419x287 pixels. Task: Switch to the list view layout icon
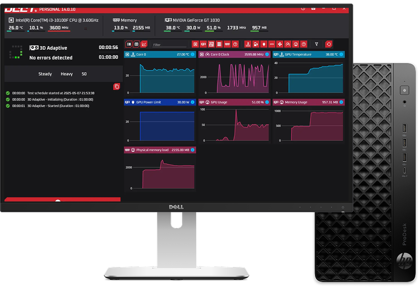129,44
